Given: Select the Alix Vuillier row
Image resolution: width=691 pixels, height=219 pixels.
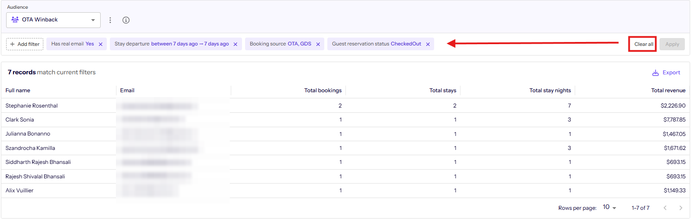Looking at the screenshot, I should click(x=345, y=191).
